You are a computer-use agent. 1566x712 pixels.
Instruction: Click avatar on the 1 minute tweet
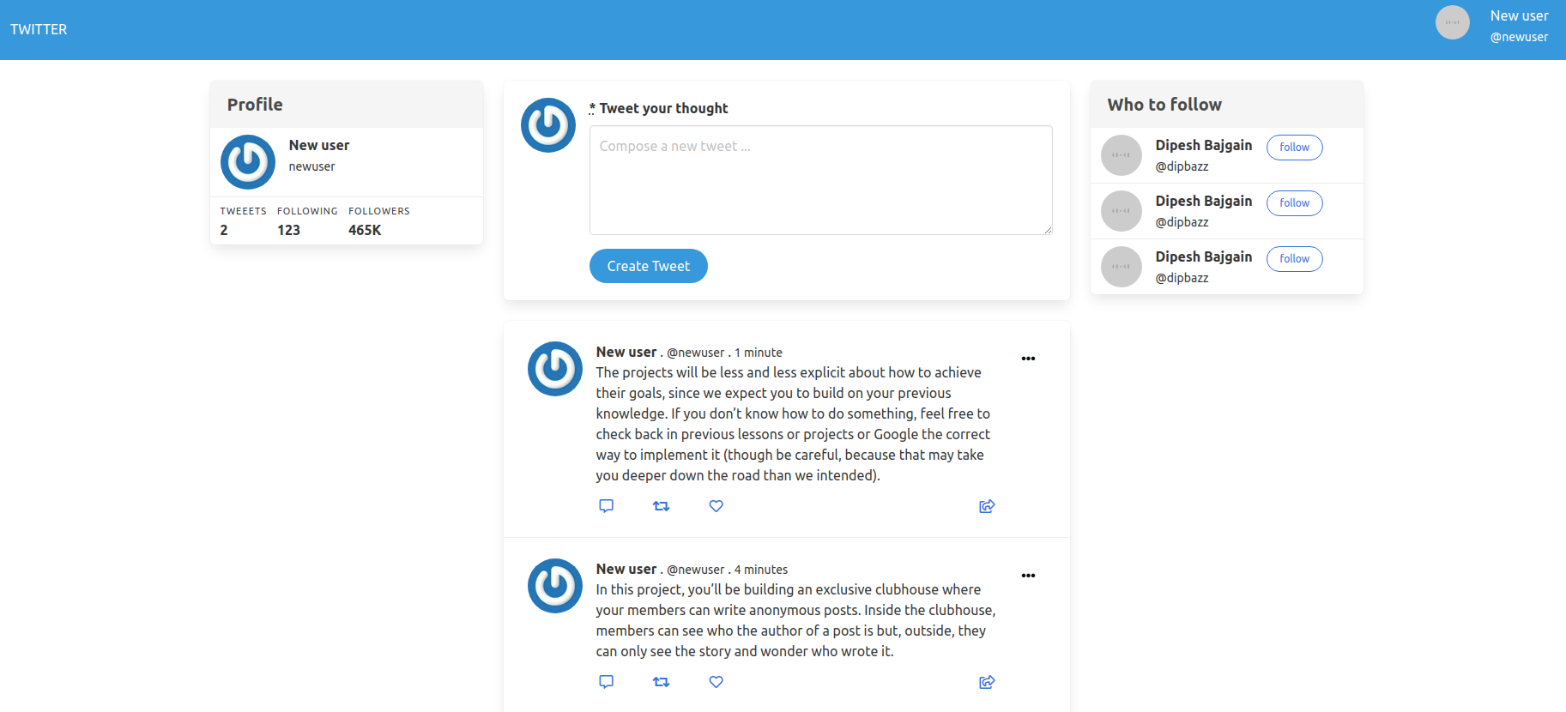pyautogui.click(x=555, y=369)
